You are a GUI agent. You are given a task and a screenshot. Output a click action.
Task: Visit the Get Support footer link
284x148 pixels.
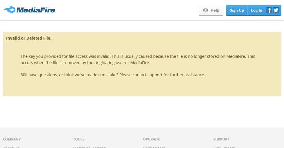pyautogui.click(x=224, y=147)
